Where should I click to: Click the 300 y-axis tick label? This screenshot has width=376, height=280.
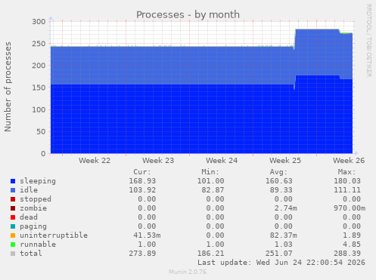tap(39, 22)
